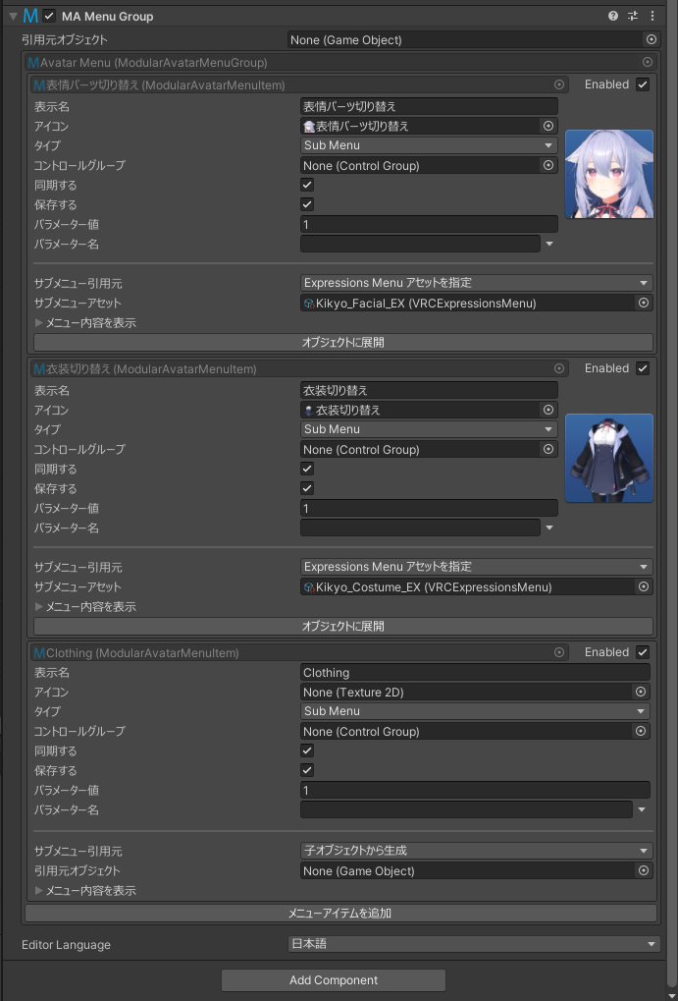Image resolution: width=678 pixels, height=1001 pixels.
Task: Click the Kikyo_Costume_EX asset icon
Action: tap(309, 587)
